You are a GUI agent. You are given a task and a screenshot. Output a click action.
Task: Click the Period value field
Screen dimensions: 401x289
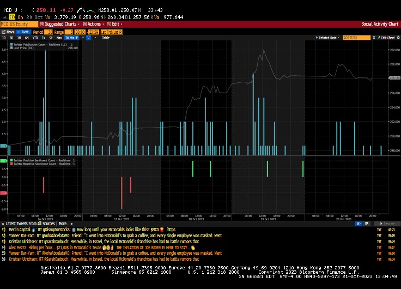(x=48, y=32)
